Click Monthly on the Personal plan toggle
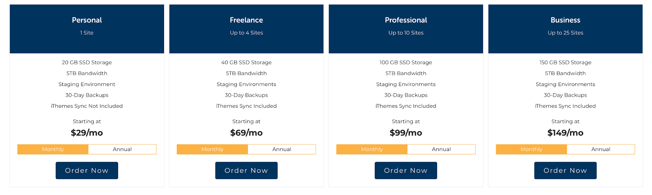The image size is (652, 195). coord(53,149)
